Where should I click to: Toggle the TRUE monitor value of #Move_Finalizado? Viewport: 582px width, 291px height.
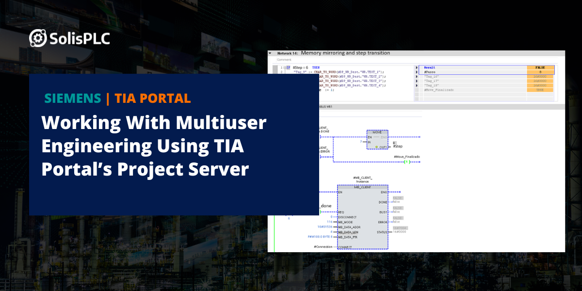(539, 90)
